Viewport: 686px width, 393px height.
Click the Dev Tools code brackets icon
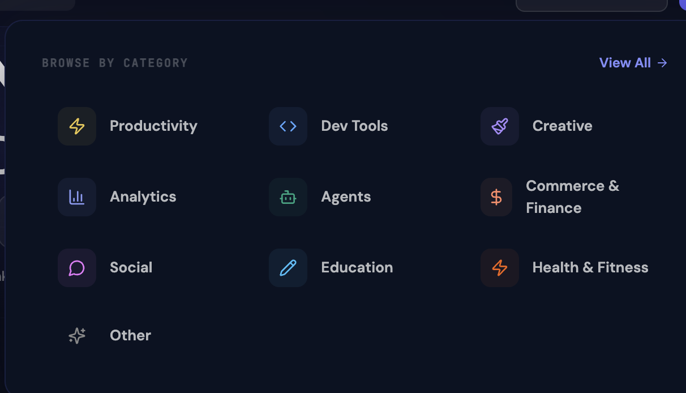pos(288,126)
